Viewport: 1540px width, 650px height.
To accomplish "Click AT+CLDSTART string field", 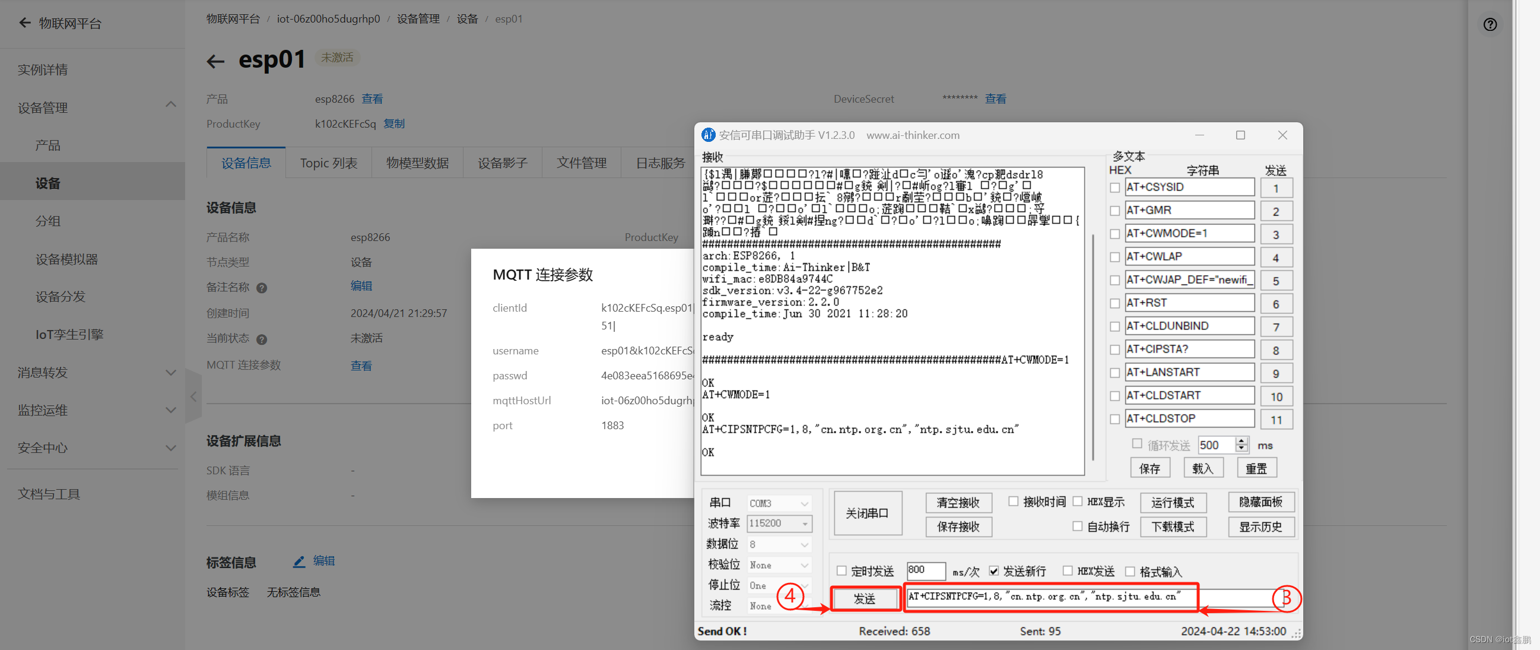I will coord(1189,395).
